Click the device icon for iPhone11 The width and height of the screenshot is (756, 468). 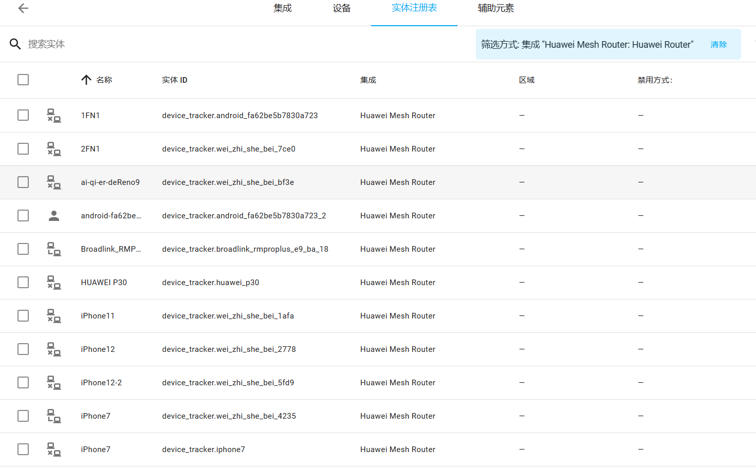point(54,316)
